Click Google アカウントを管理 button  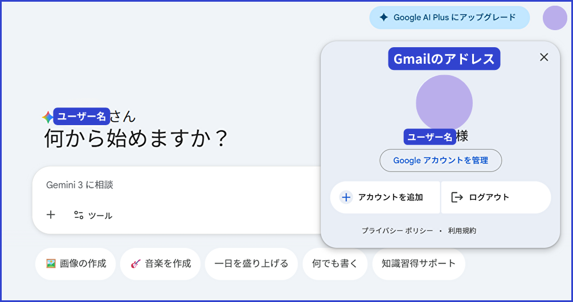440,160
